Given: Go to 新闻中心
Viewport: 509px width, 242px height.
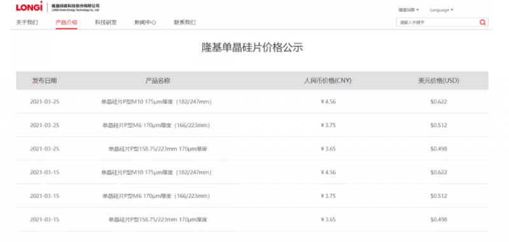Looking at the screenshot, I should pos(145,22).
